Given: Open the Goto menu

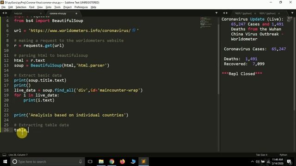Looking at the screenshot, I should tap(49, 7).
